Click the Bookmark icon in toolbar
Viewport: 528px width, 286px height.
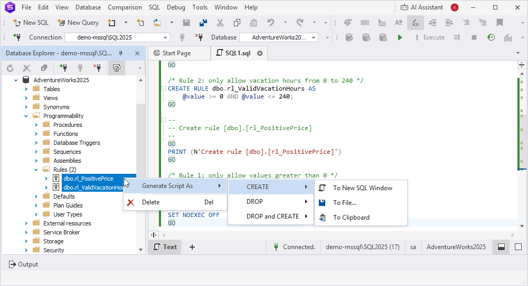coord(499,23)
